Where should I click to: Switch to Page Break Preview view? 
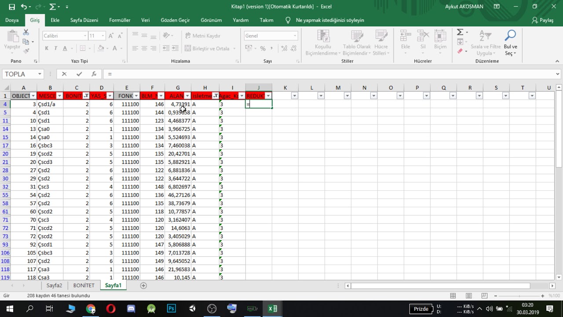coord(484,296)
